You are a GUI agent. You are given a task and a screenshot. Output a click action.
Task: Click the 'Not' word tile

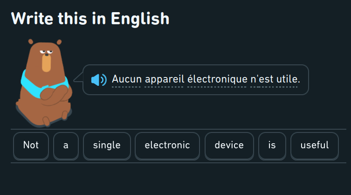31,145
